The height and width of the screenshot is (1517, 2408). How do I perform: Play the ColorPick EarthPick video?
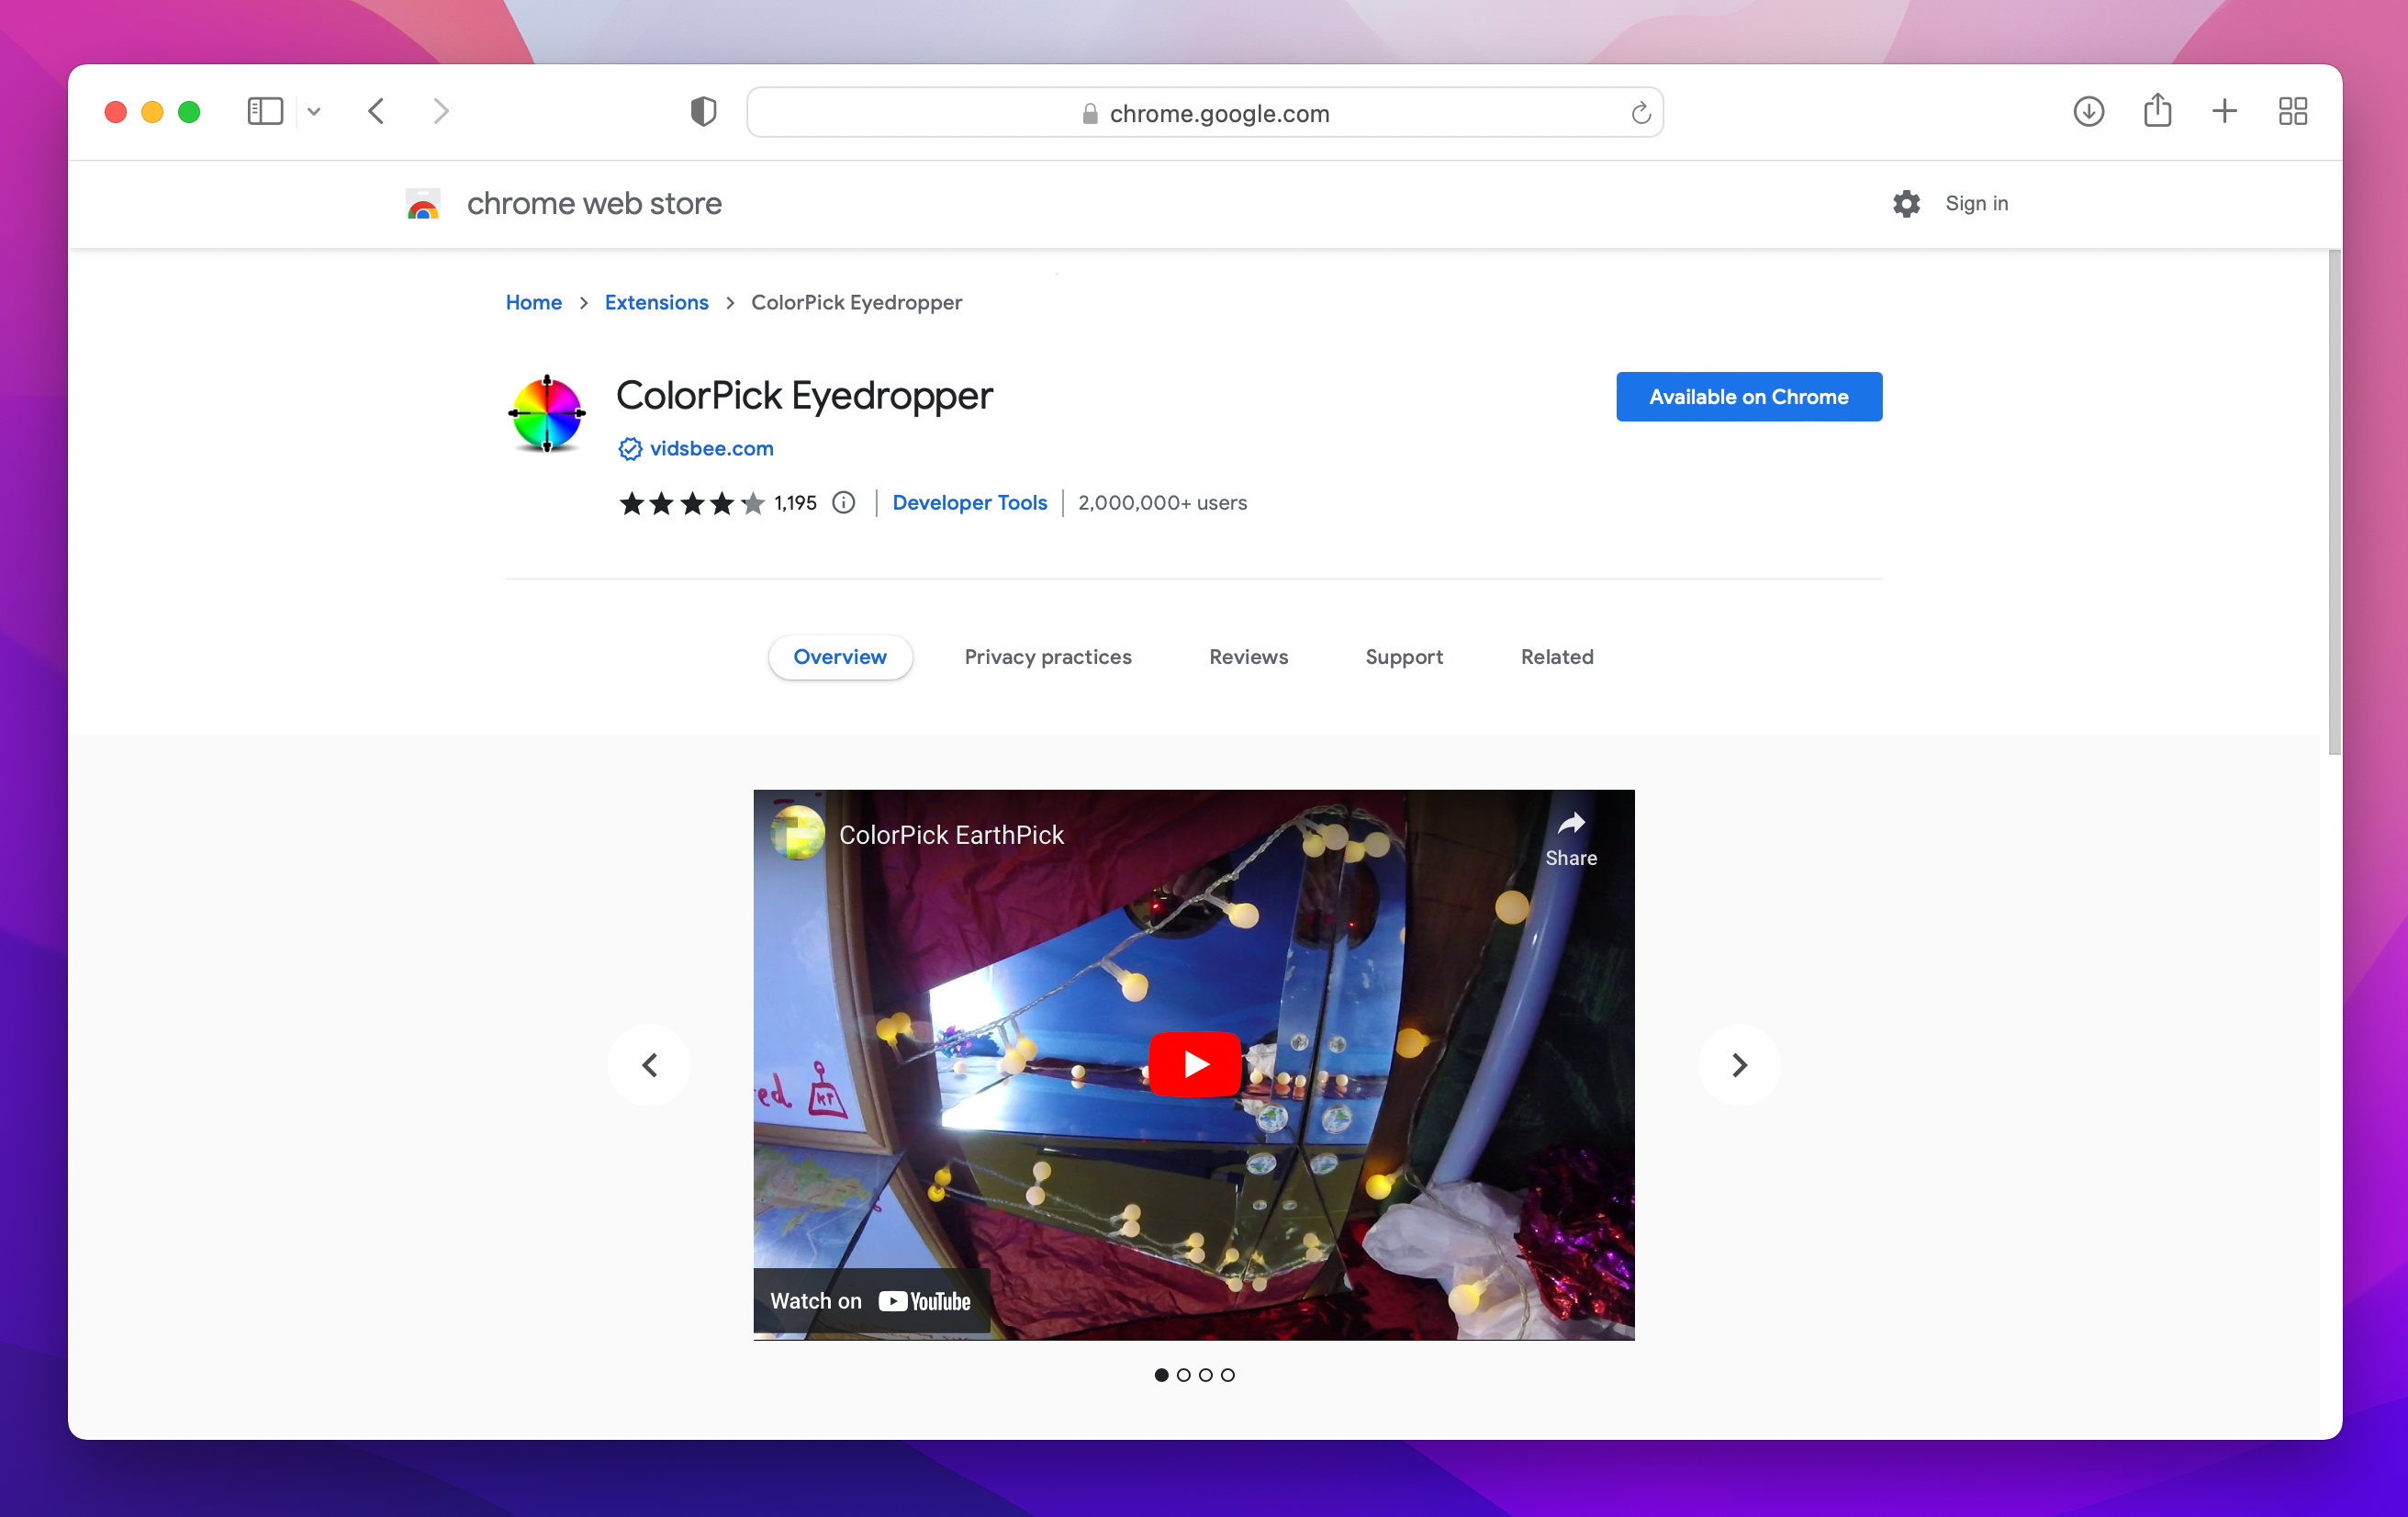tap(1194, 1064)
